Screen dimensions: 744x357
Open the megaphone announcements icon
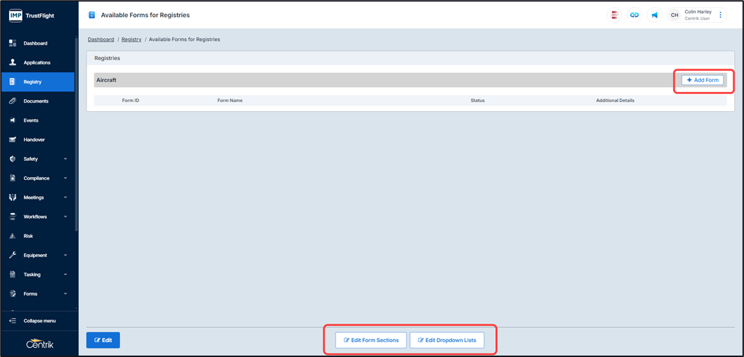pyautogui.click(x=654, y=15)
